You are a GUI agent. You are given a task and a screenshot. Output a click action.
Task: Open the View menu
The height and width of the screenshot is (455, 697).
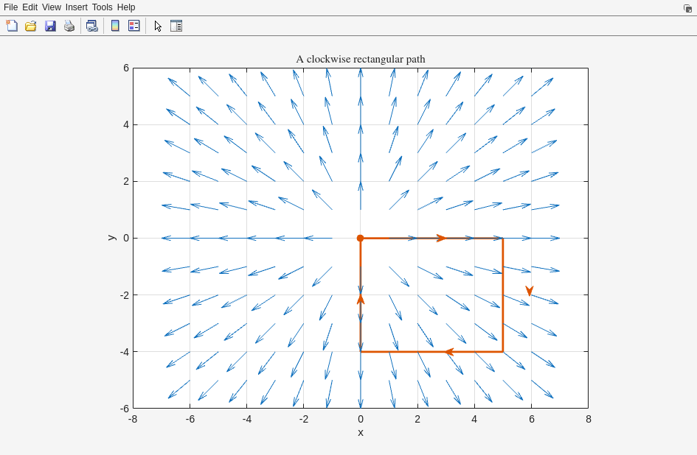(52, 7)
